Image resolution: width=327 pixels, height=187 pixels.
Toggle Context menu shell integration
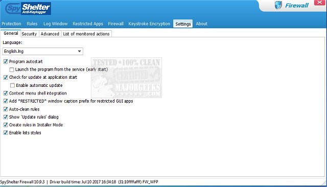(x=6, y=93)
